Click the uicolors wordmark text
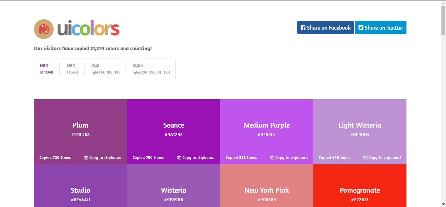This screenshot has height=207, width=446. pos(88,29)
